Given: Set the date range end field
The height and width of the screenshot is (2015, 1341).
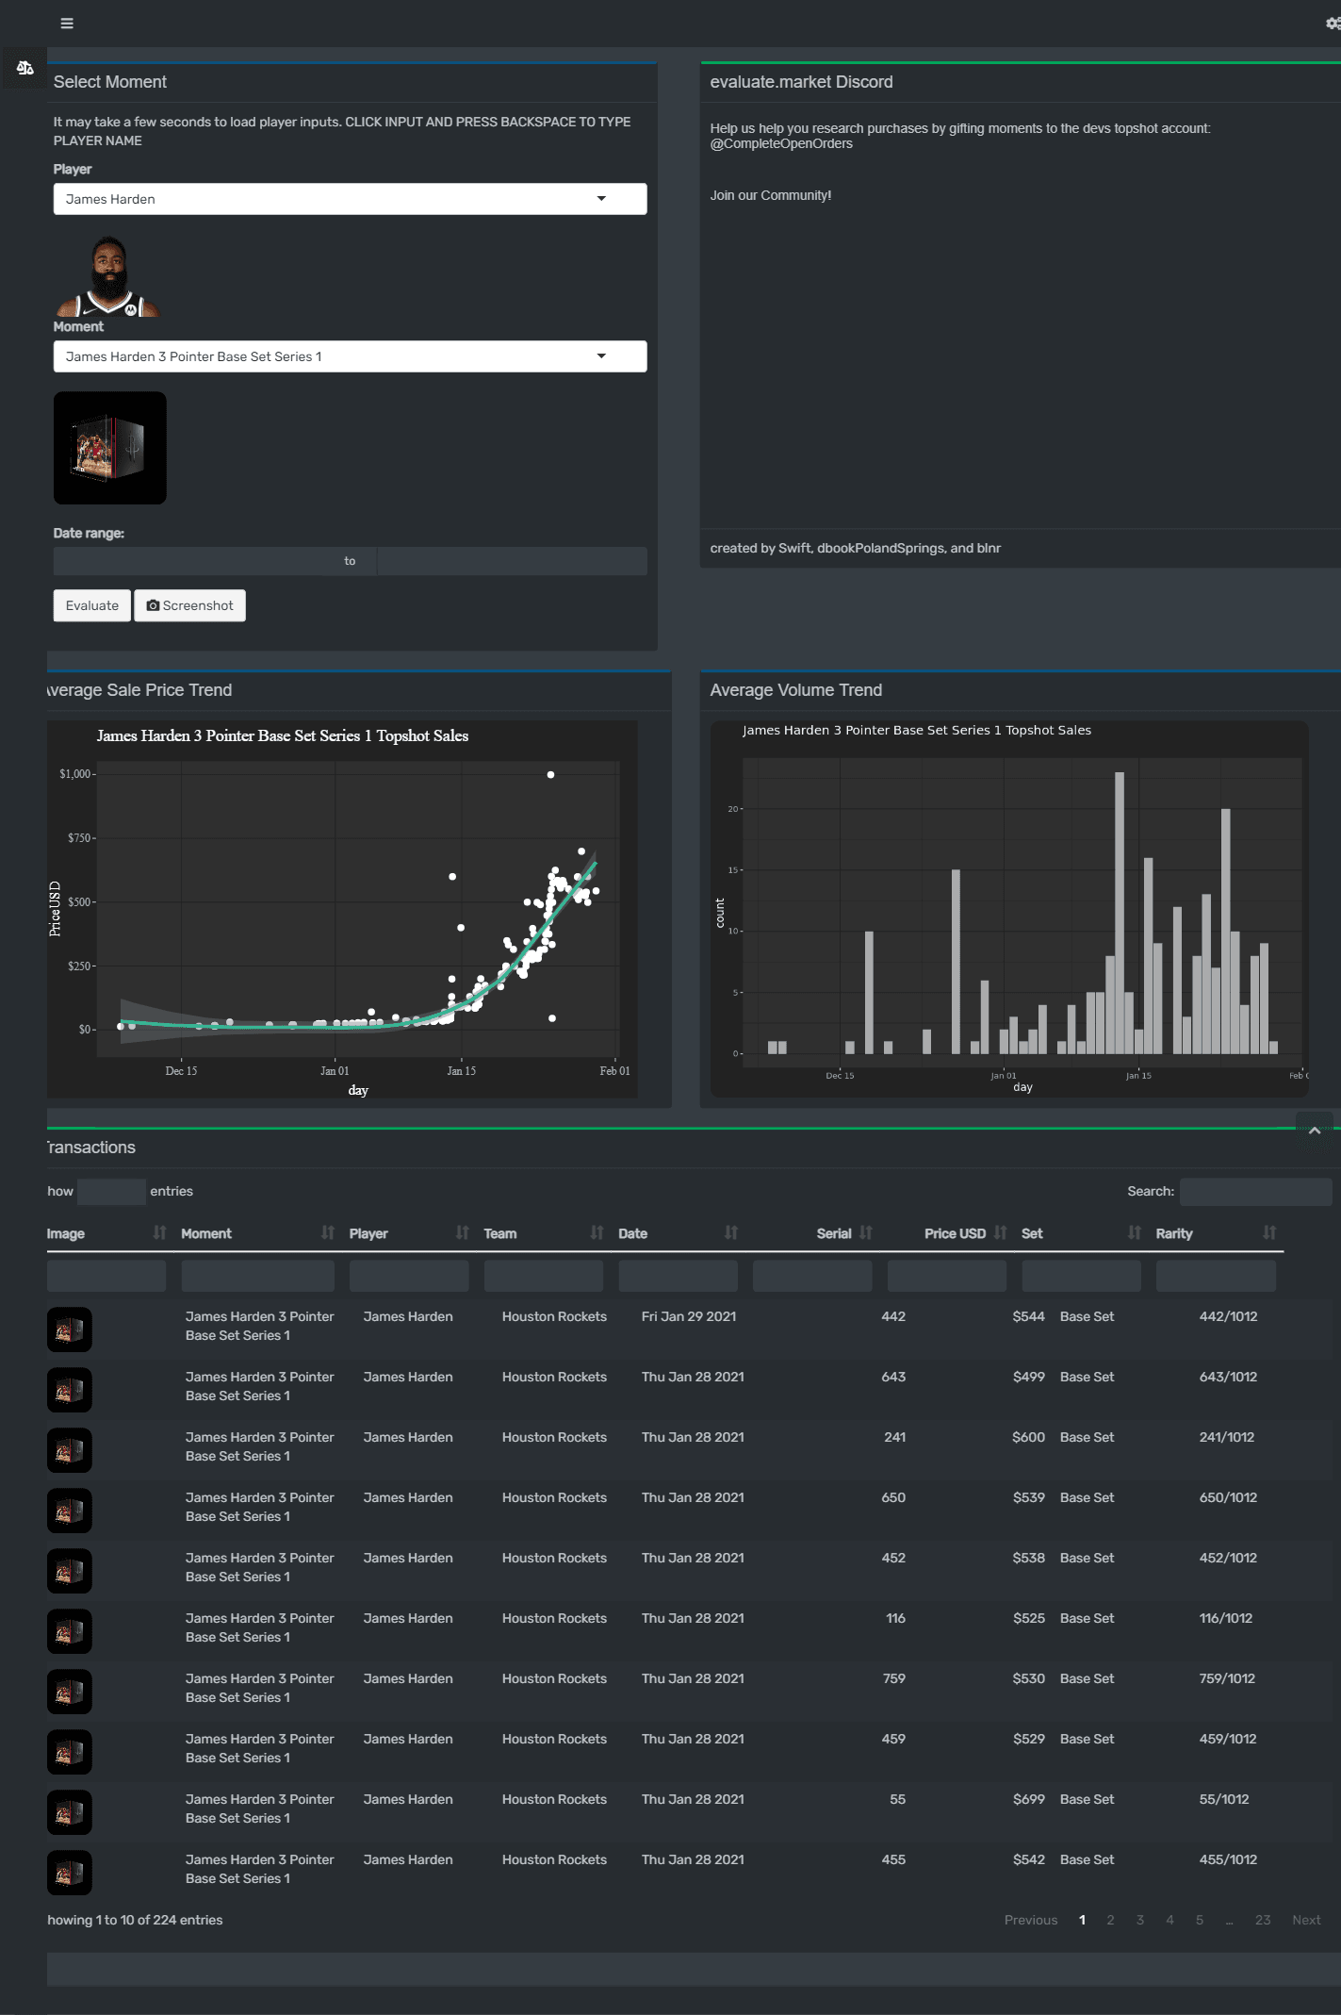Looking at the screenshot, I should coord(512,561).
